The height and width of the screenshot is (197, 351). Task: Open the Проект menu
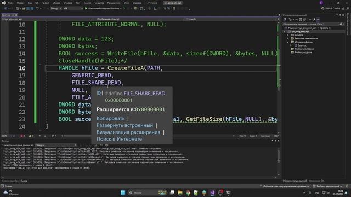[x=45, y=3]
